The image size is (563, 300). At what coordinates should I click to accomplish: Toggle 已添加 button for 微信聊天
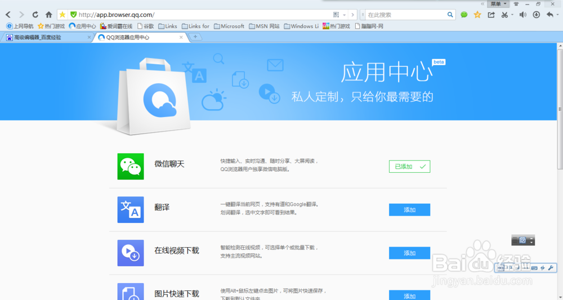tap(409, 167)
